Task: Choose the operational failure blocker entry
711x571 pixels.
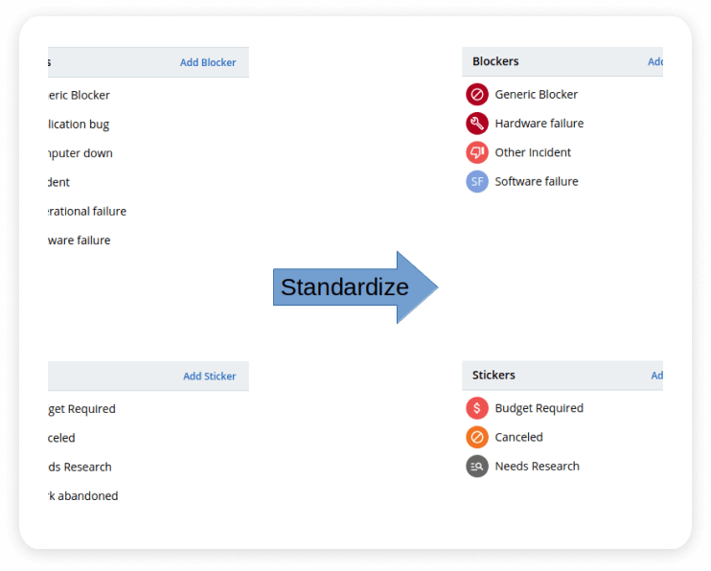Action: (x=87, y=212)
